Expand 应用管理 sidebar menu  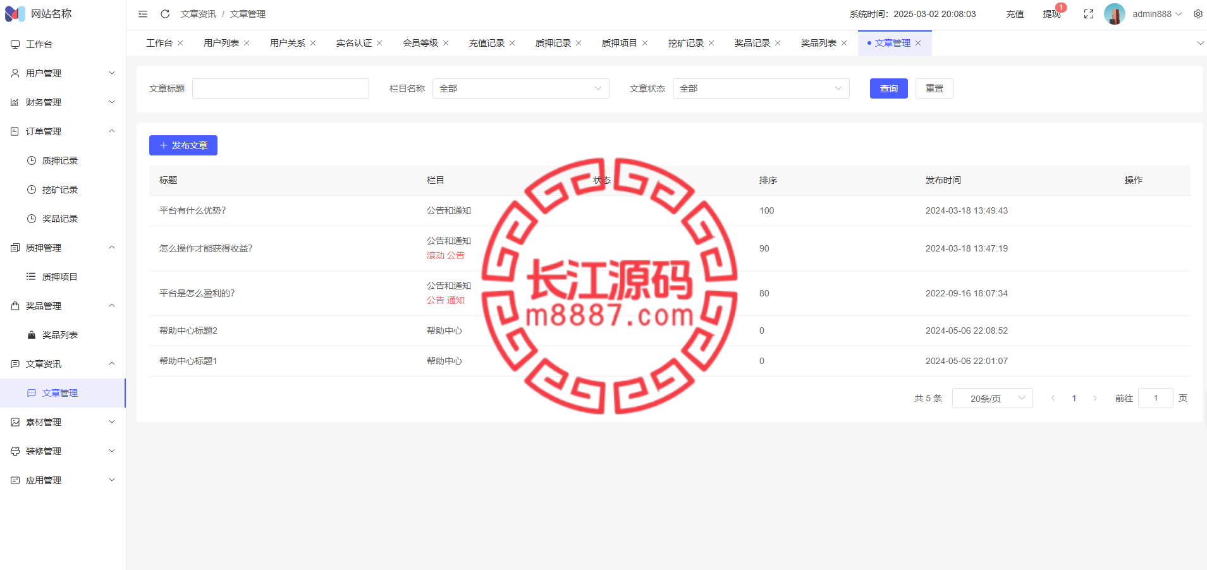pyautogui.click(x=63, y=480)
